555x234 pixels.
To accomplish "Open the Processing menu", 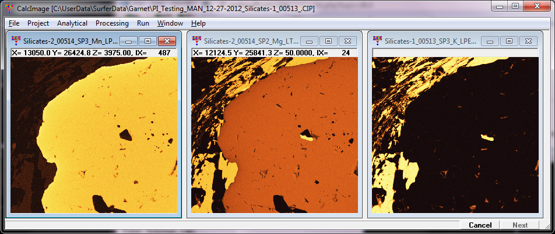I will tap(112, 23).
